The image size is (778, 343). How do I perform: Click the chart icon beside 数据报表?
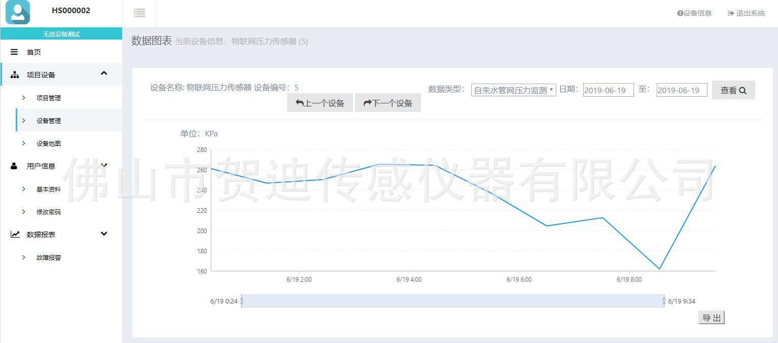(14, 234)
